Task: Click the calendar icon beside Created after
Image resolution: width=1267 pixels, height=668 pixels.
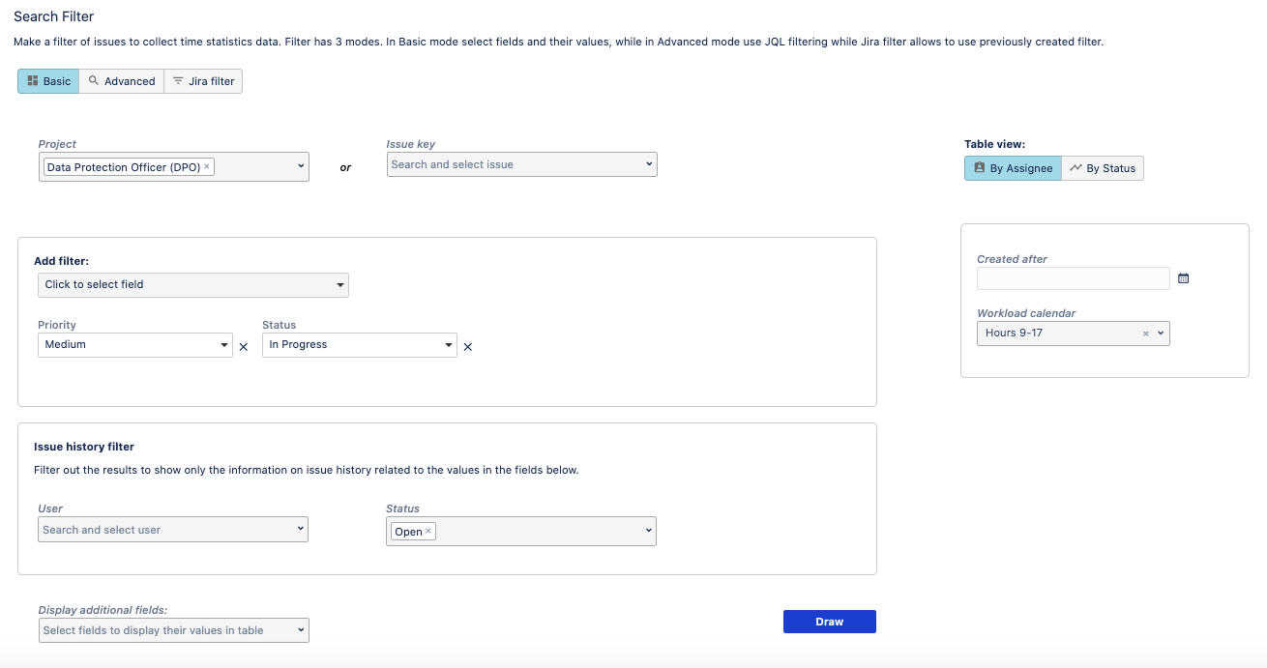Action: [x=1183, y=278]
